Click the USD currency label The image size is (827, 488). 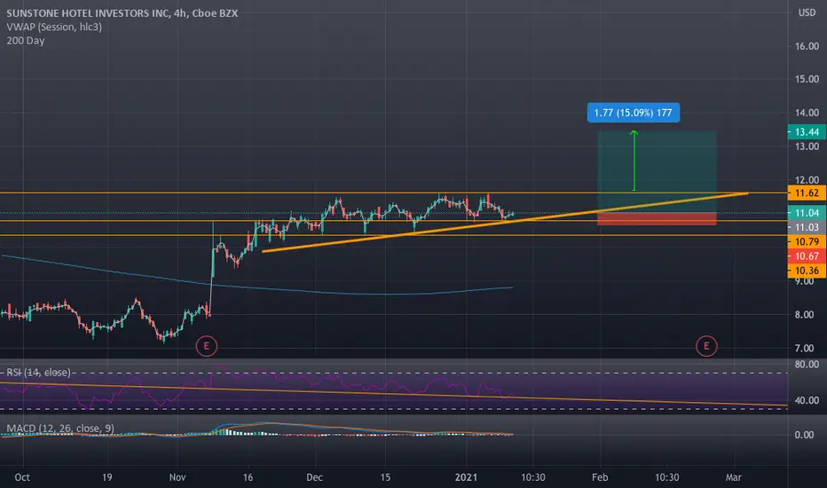click(x=807, y=12)
